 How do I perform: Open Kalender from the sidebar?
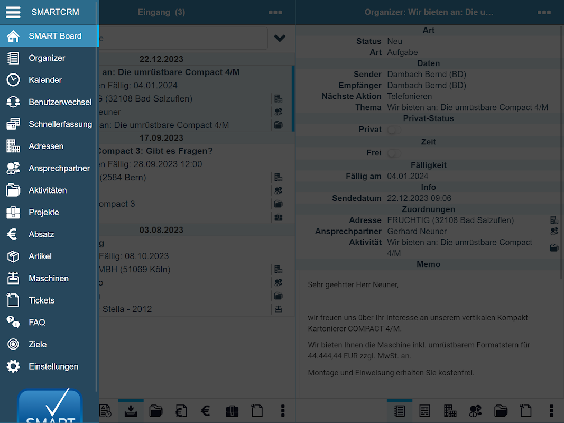[x=49, y=80]
